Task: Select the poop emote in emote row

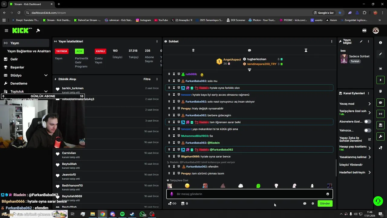Action: 223,186
